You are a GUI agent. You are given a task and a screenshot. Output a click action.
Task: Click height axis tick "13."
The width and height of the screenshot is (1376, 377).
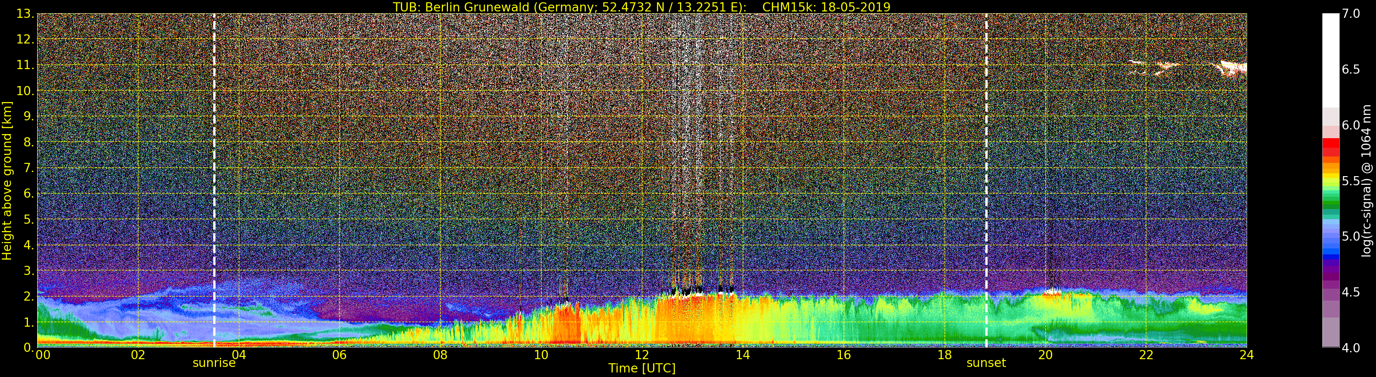(25, 14)
